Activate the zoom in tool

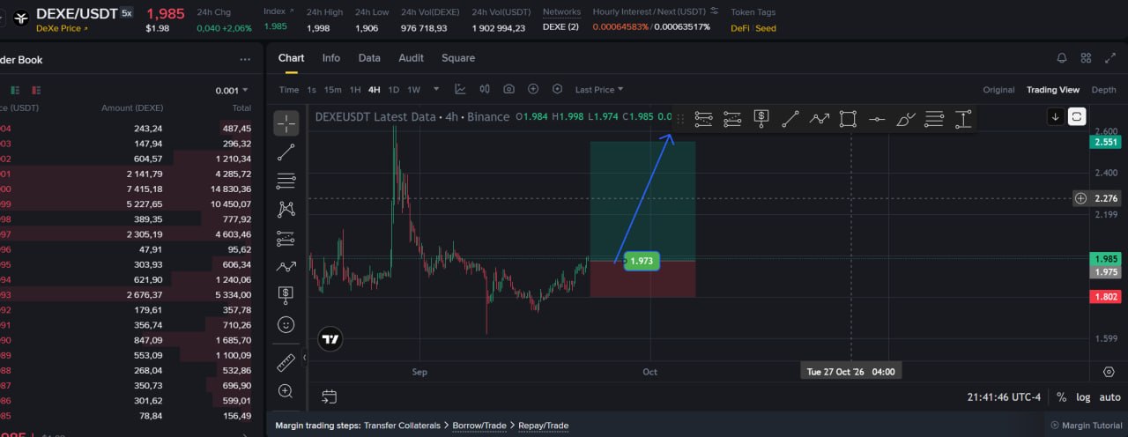point(286,390)
